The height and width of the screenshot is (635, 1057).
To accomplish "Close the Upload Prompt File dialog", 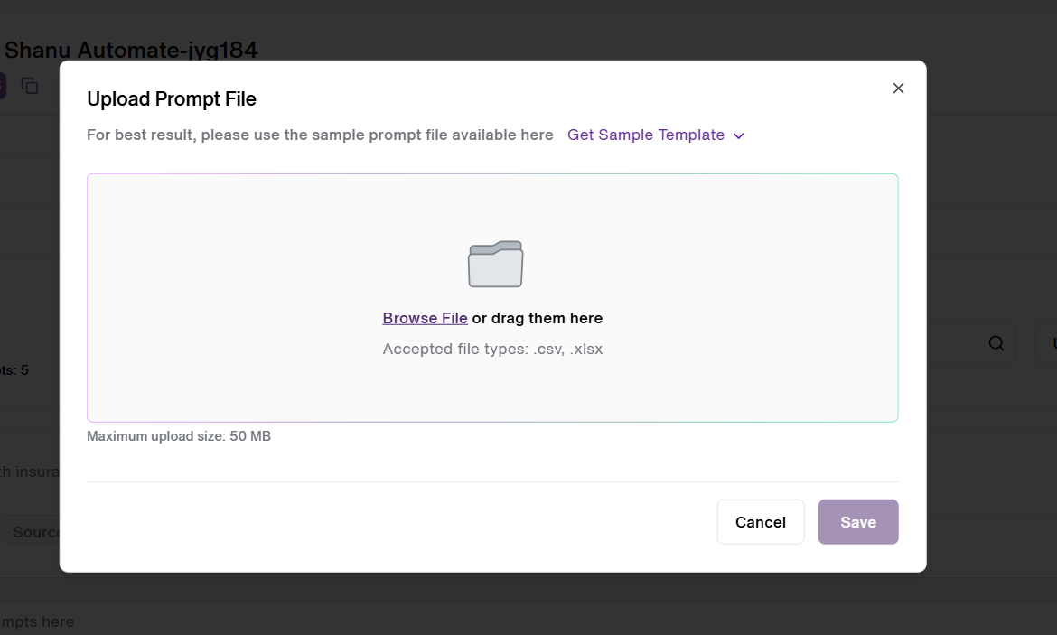I will [898, 89].
